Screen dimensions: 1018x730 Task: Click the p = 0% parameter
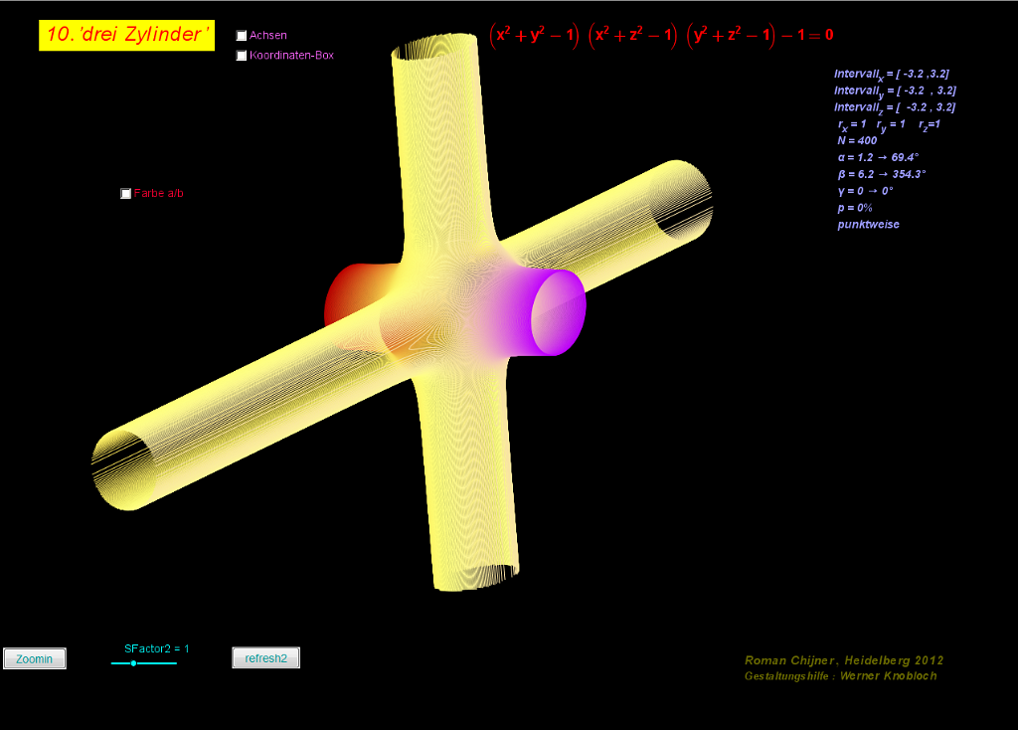[x=855, y=208]
